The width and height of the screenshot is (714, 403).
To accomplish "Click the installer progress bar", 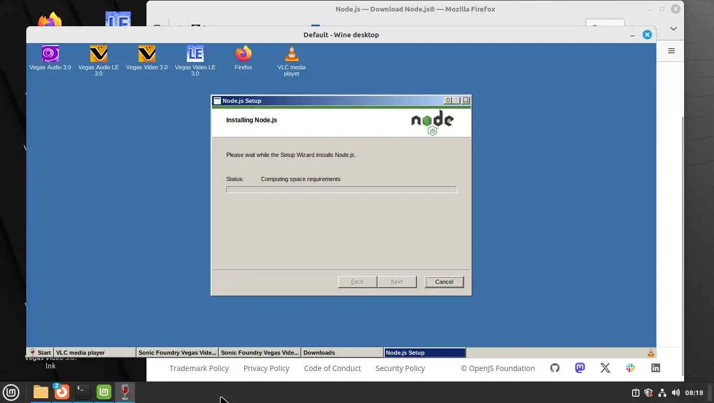I will tap(341, 189).
